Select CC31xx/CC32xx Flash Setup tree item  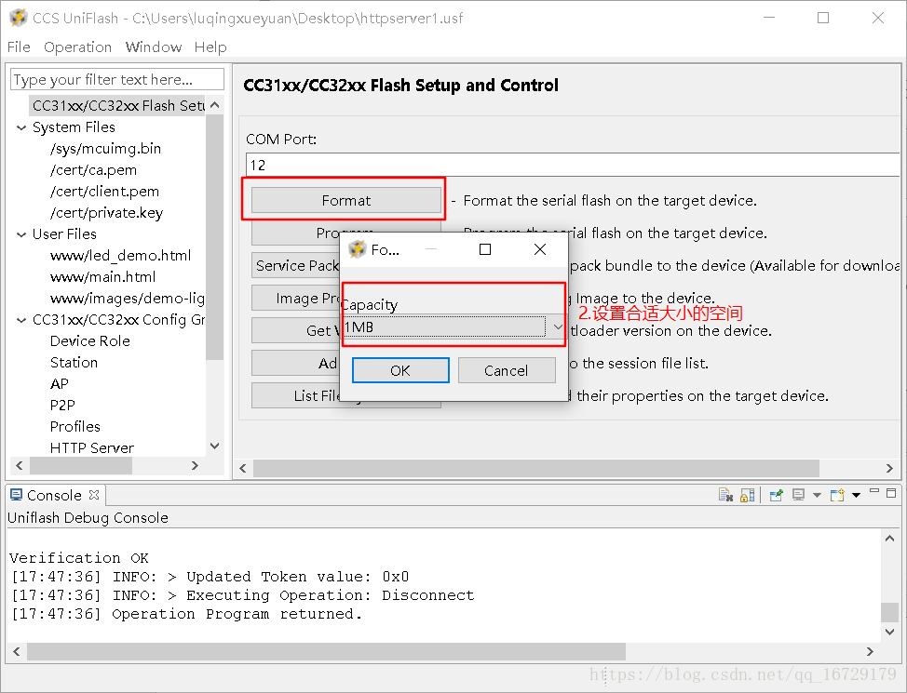118,106
